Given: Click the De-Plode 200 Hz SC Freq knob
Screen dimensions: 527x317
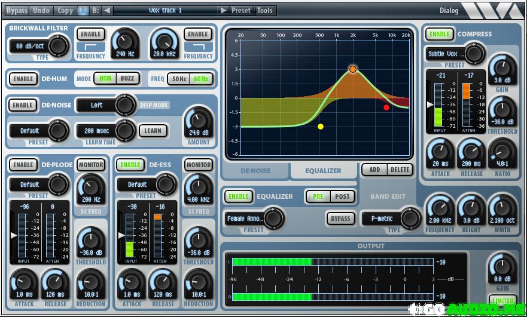Looking at the screenshot, I should tap(91, 187).
